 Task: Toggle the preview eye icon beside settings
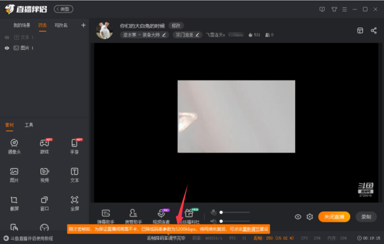point(298,217)
